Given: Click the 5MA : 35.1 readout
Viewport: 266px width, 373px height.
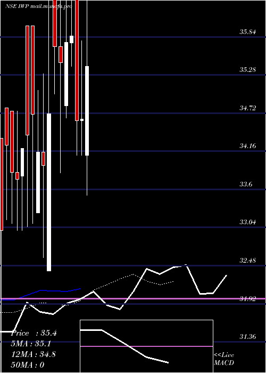Looking at the screenshot, I should click(31, 344).
